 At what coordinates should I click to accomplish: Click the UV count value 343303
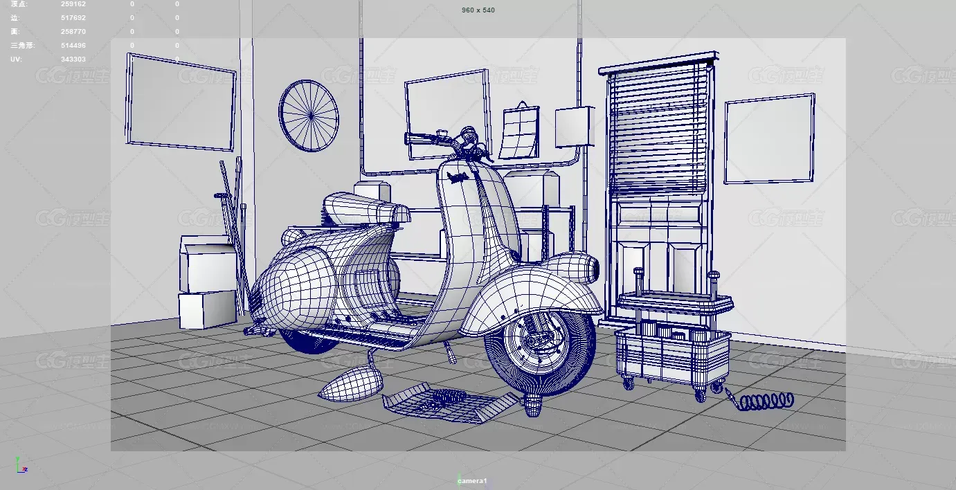(x=73, y=60)
